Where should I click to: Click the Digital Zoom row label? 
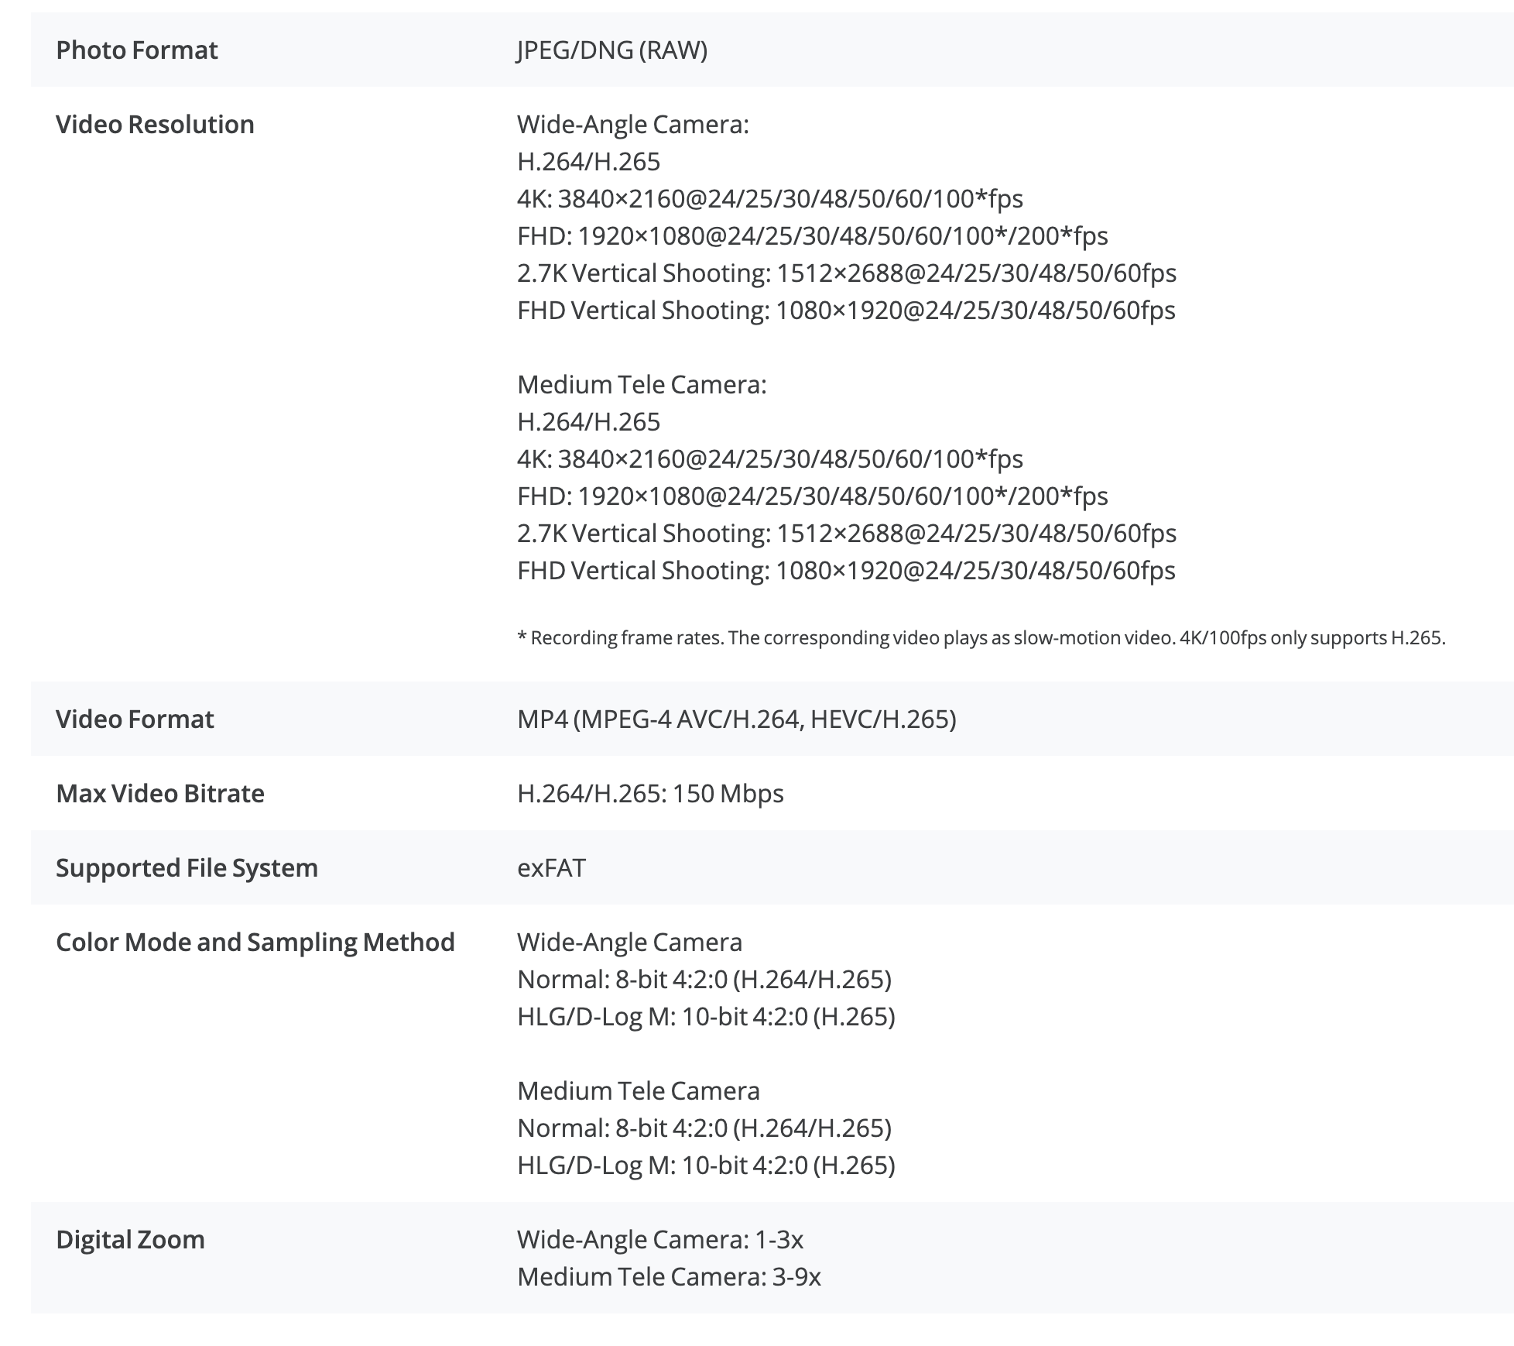pos(130,1240)
